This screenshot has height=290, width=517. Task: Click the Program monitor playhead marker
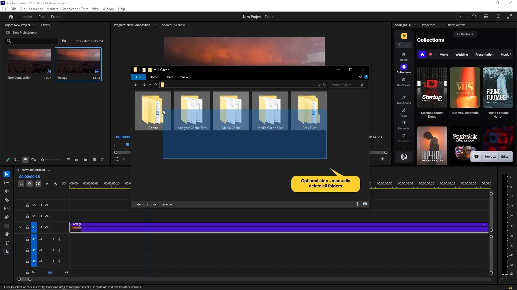coord(128,145)
